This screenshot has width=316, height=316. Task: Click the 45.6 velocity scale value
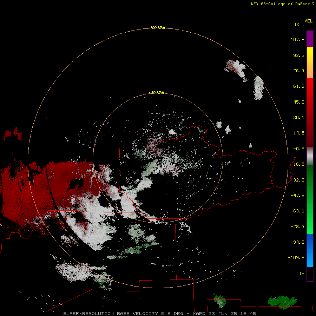click(299, 102)
